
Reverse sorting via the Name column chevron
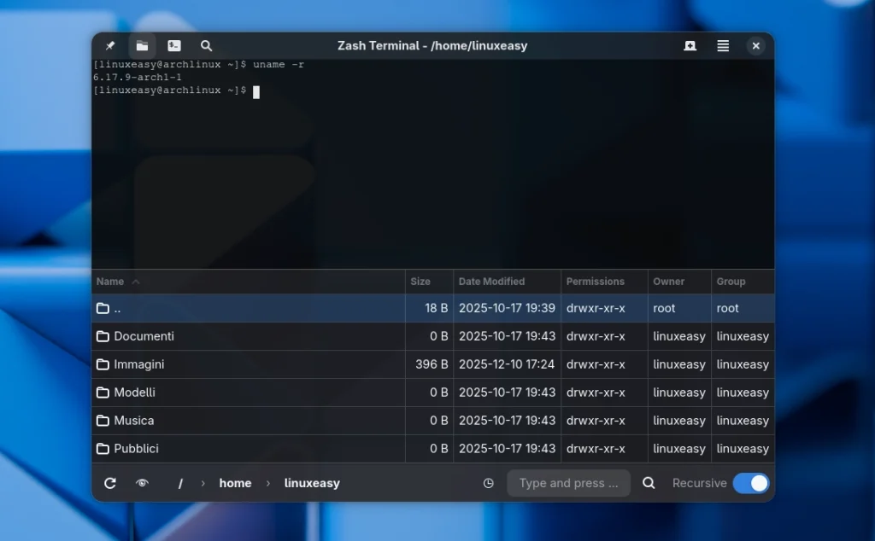134,282
